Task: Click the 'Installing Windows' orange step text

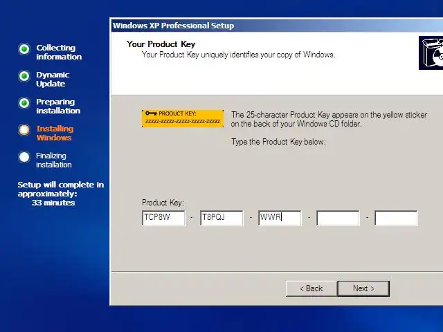Action: click(55, 133)
